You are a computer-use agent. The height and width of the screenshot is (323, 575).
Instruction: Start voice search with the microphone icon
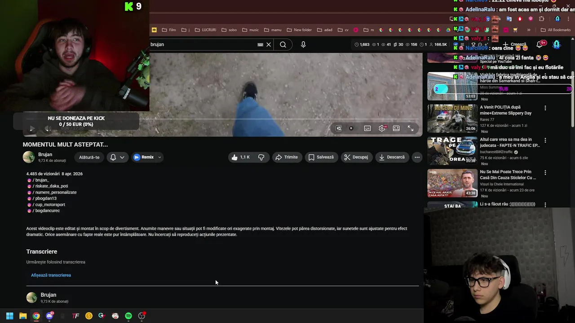pyautogui.click(x=303, y=44)
